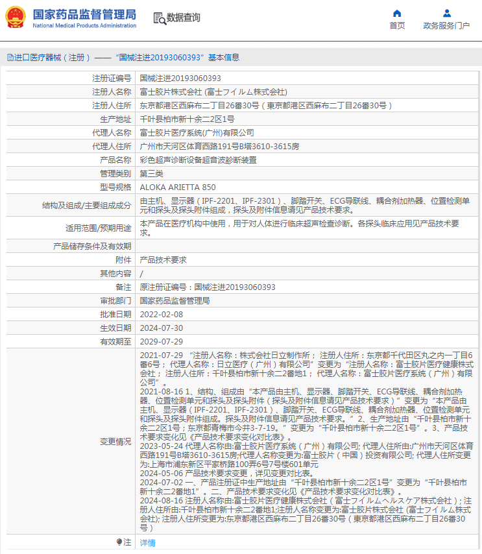Screen dimensions: 482x554
Task: Select the 注册人名称 label
Action: click(x=112, y=92)
